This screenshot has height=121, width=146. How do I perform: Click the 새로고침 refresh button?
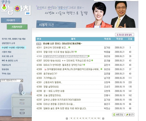tap(118, 115)
